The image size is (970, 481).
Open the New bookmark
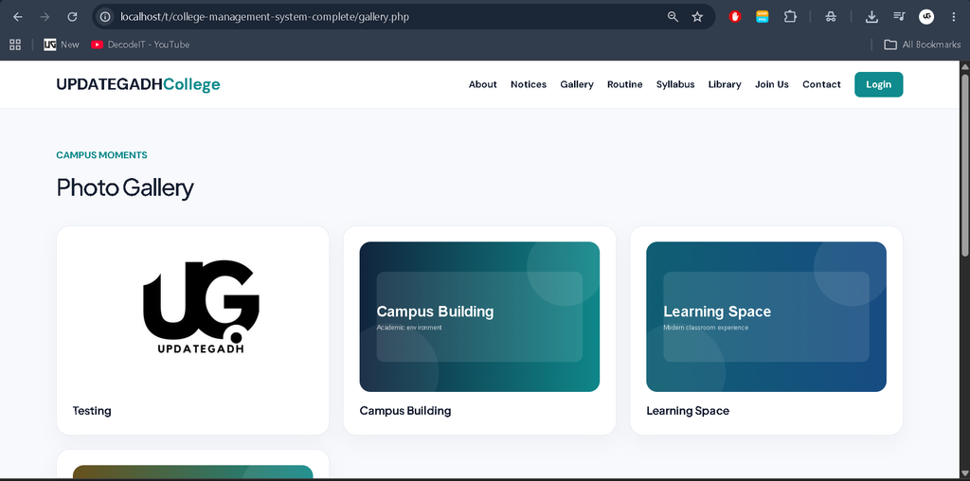tap(62, 45)
